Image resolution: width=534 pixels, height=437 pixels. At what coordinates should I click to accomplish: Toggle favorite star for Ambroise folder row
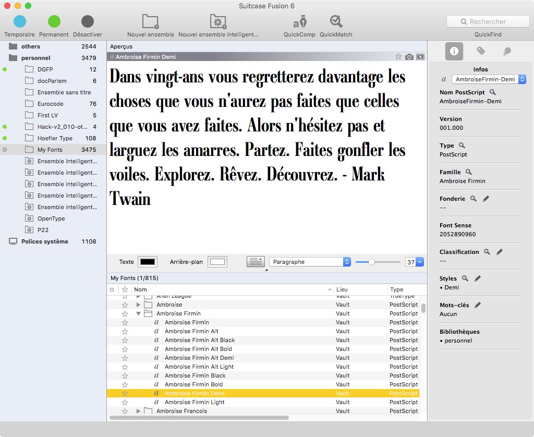pyautogui.click(x=125, y=305)
